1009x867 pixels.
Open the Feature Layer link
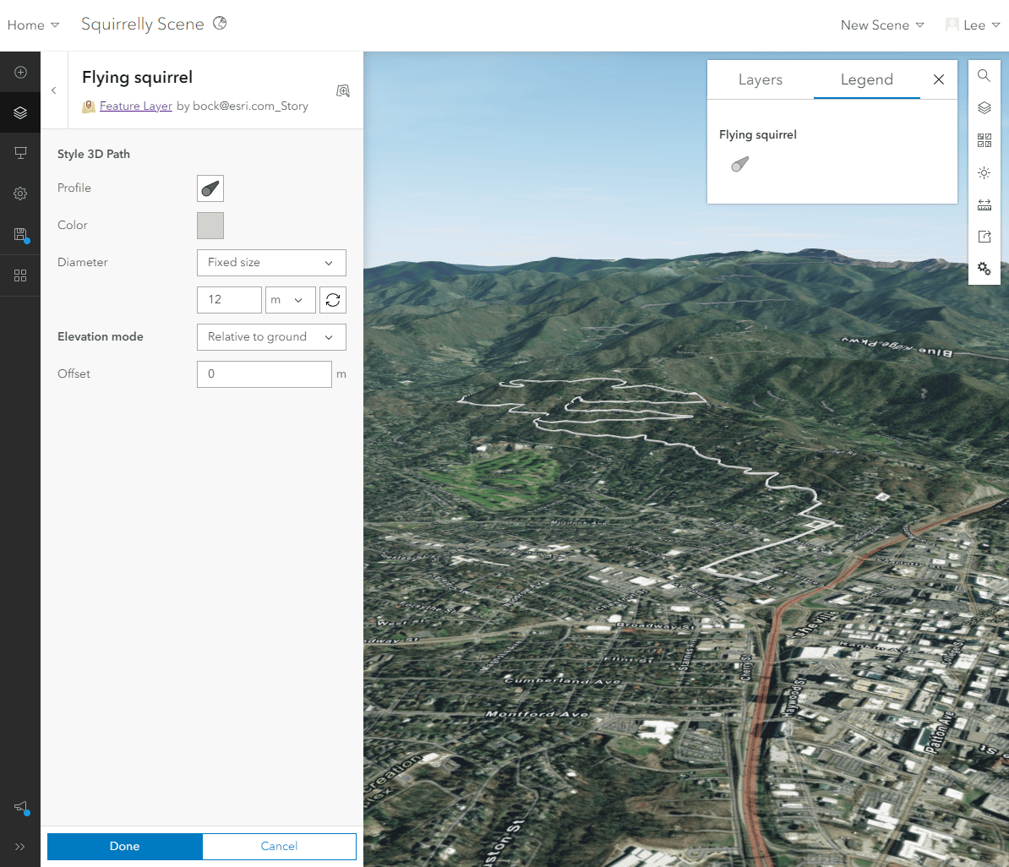click(135, 106)
